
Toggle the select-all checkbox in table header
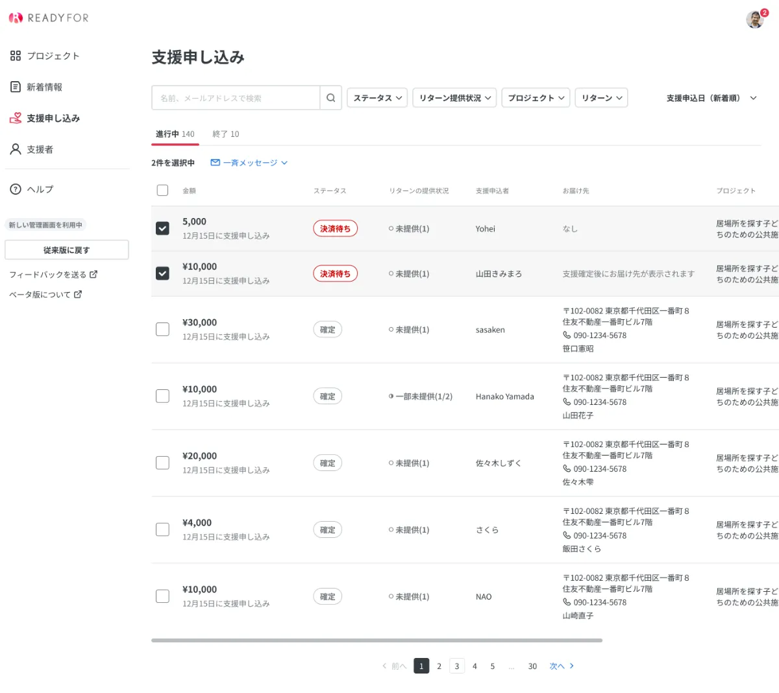click(x=162, y=190)
